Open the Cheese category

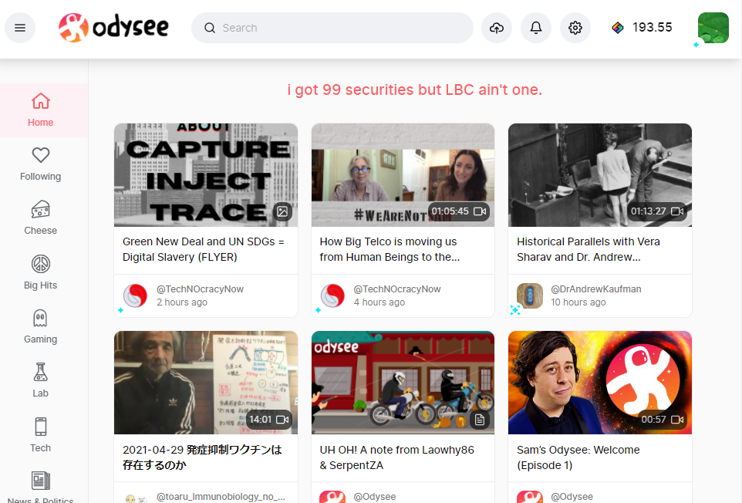point(41,218)
